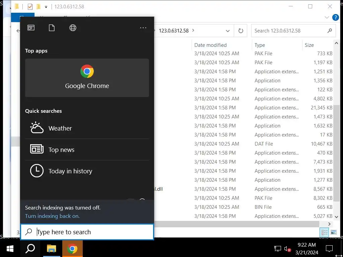Open the Customize Quick Access Toolbar dropdown
The height and width of the screenshot is (257, 343).
click(x=46, y=7)
